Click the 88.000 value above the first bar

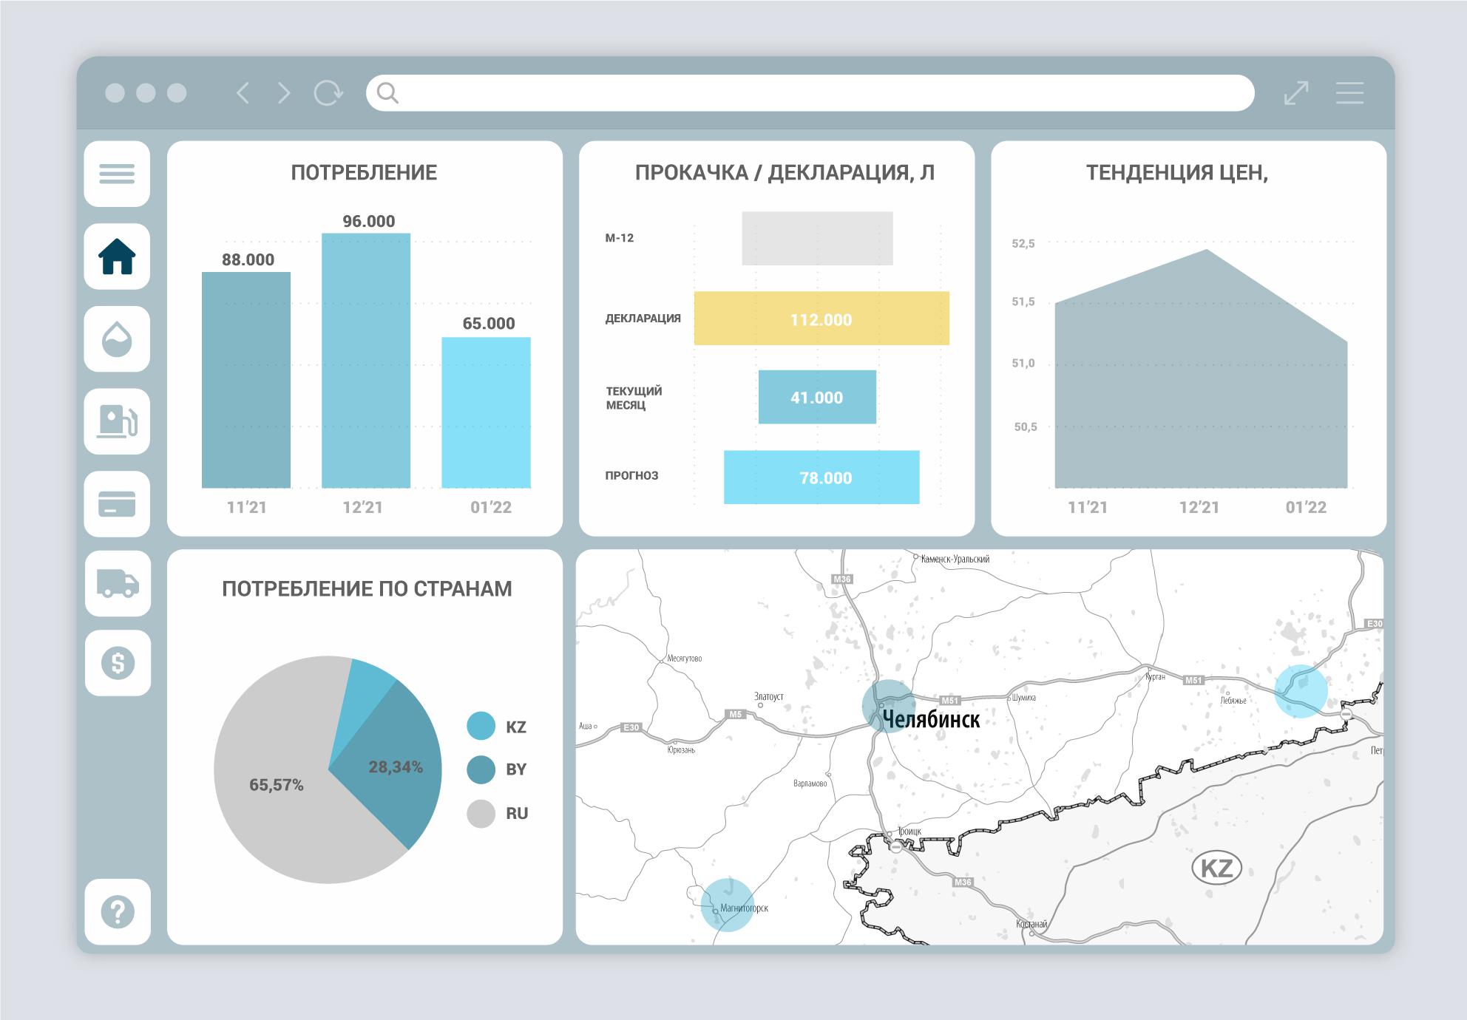(248, 259)
